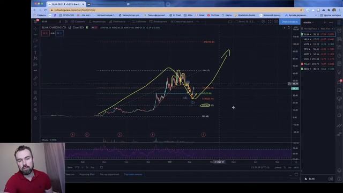
Task: Open the Сервисы apps bookmark
Action: pos(40,16)
